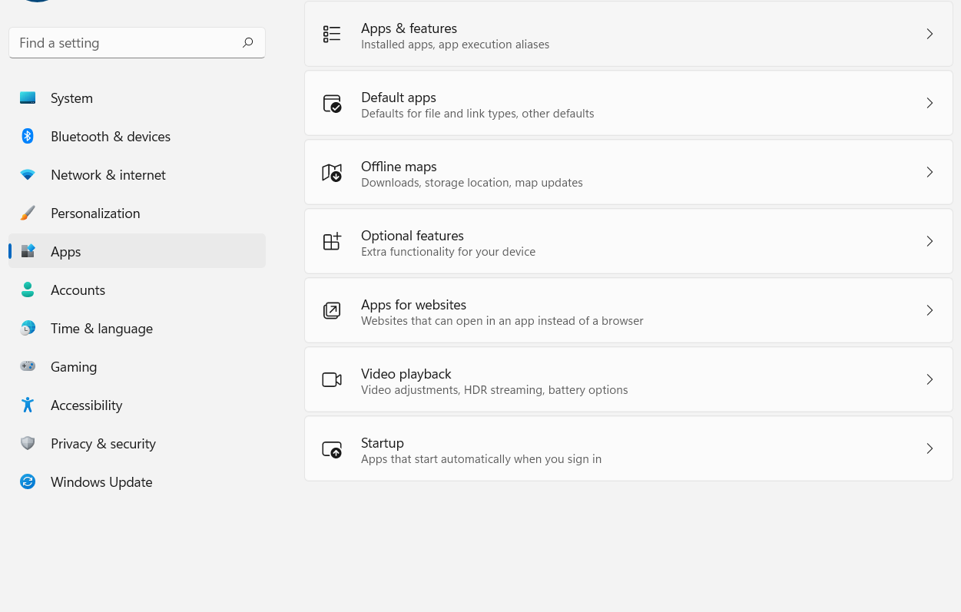Click the search magnifier icon
The image size is (961, 612).
[x=247, y=42]
